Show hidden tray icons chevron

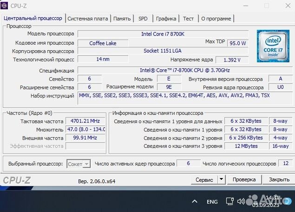point(195,202)
